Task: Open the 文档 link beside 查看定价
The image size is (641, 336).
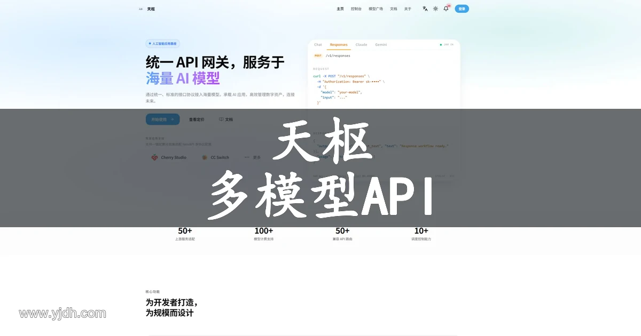Action: (226, 119)
